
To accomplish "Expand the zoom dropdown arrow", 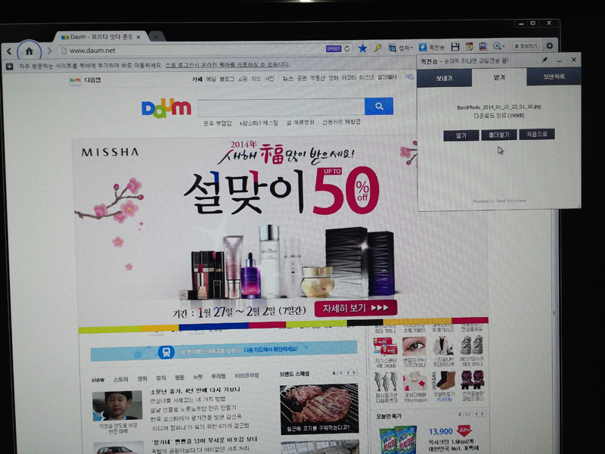I will pos(504,46).
